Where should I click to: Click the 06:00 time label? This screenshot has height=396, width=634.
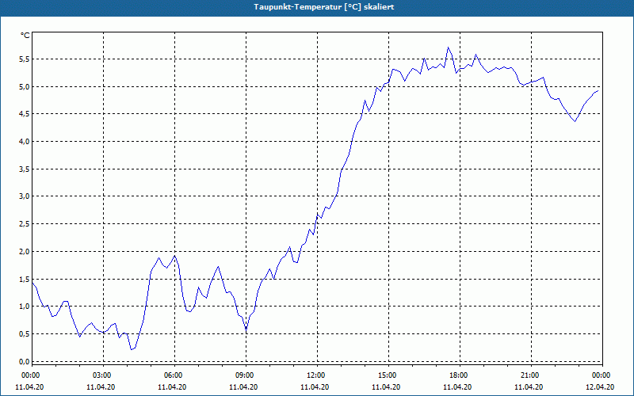point(174,375)
